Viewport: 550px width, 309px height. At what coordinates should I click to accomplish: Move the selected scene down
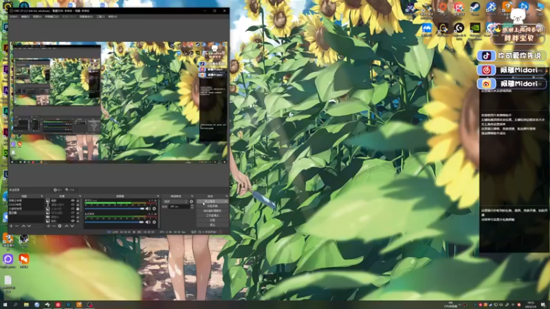point(29,227)
